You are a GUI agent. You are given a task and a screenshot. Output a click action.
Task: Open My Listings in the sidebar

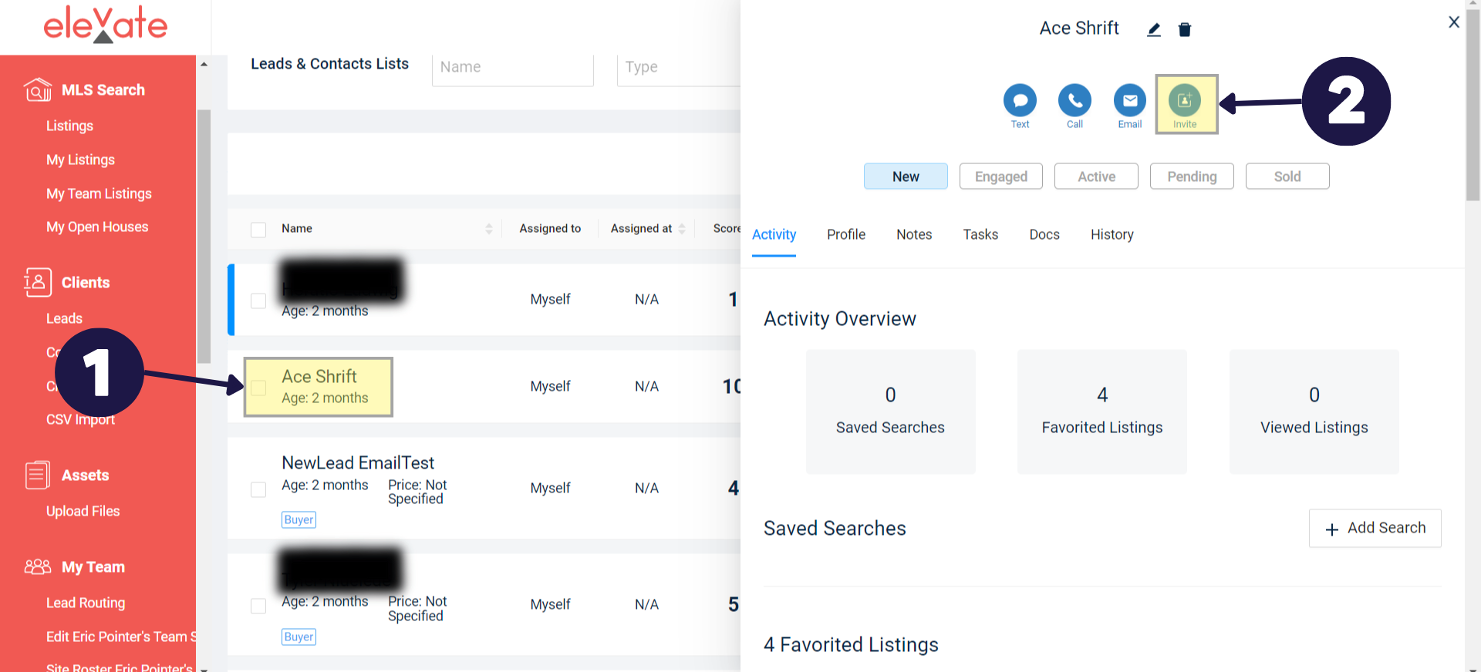(80, 160)
